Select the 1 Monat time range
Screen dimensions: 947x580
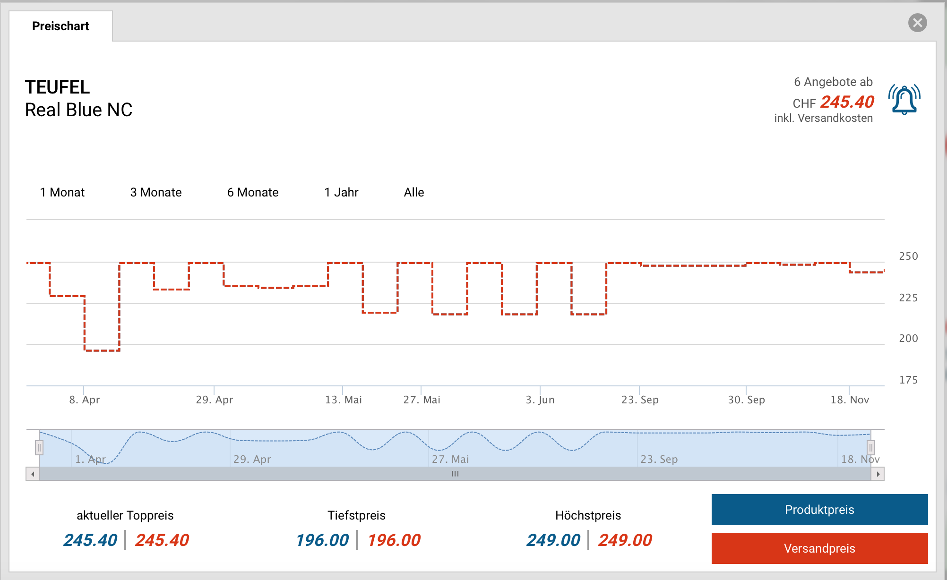(62, 192)
